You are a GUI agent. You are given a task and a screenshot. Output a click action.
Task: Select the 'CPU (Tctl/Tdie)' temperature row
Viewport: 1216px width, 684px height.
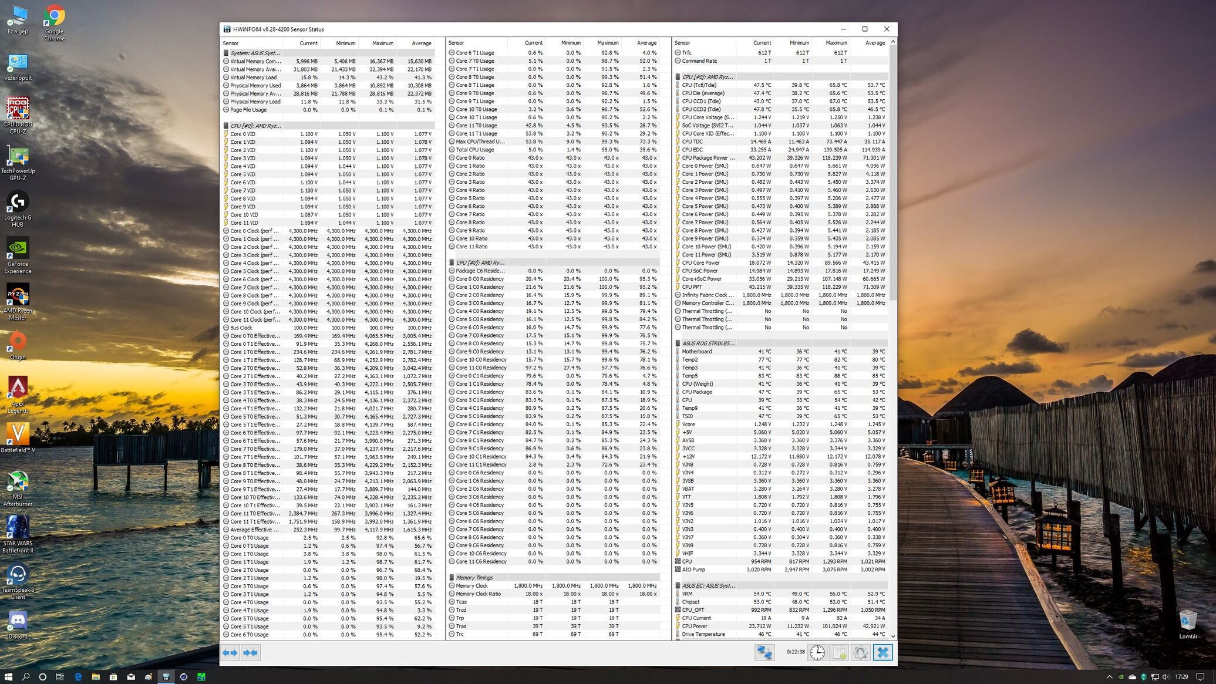pyautogui.click(x=780, y=85)
